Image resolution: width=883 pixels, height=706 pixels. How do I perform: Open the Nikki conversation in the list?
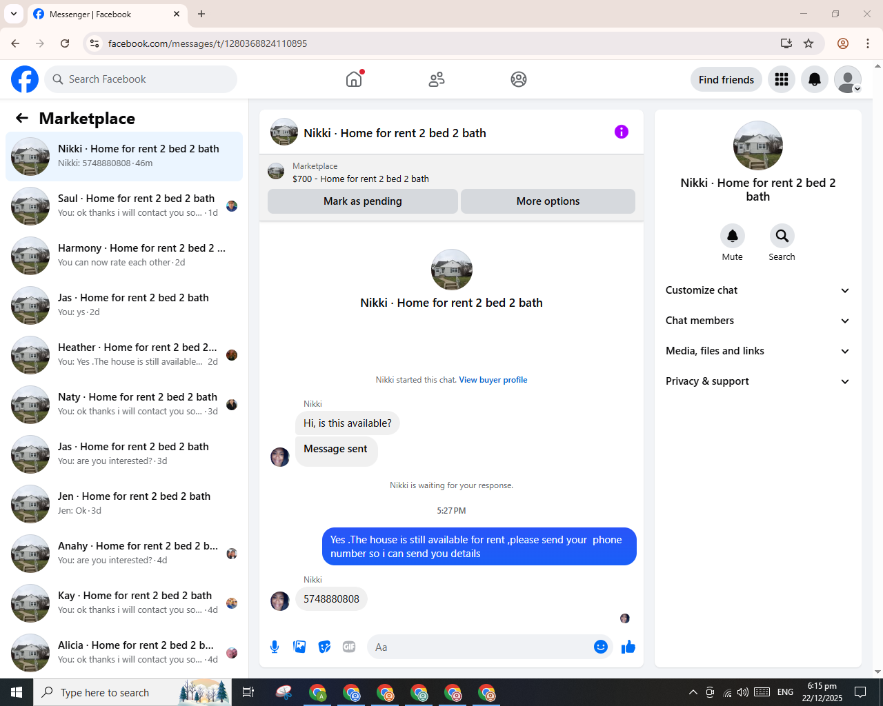coord(124,157)
